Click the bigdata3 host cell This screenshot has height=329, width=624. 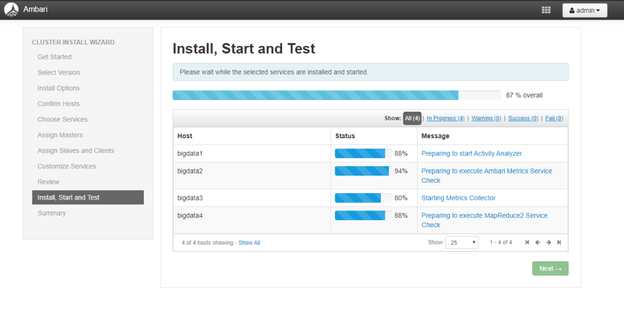coord(252,198)
